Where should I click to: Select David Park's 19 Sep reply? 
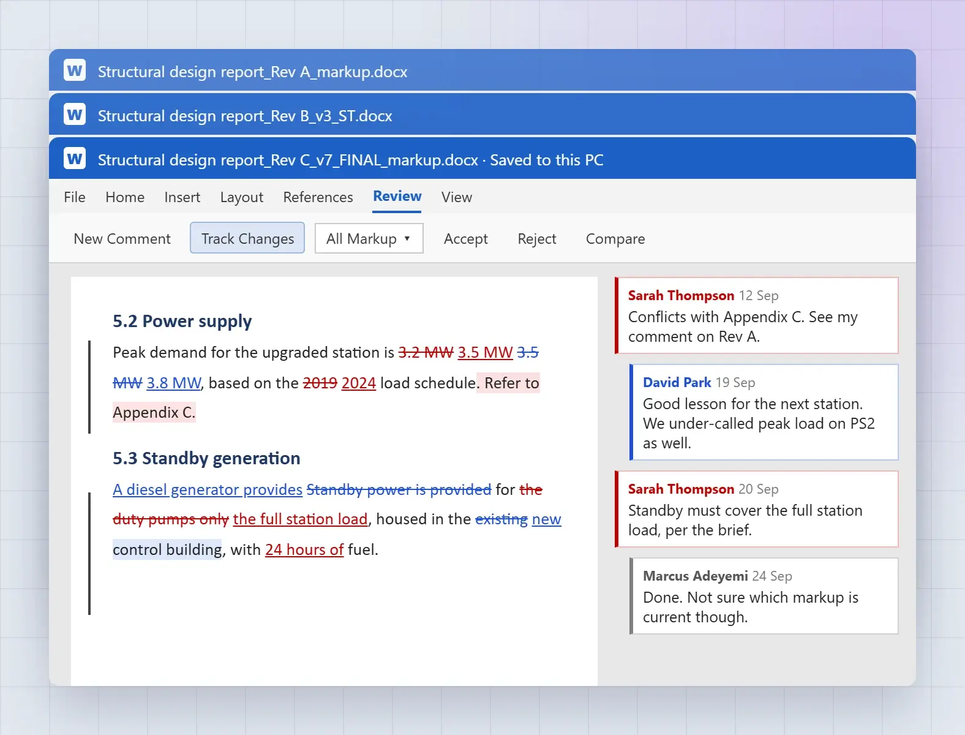pyautogui.click(x=764, y=412)
